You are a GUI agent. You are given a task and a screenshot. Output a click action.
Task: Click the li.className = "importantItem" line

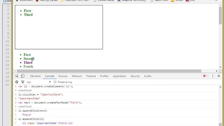coord(41,94)
